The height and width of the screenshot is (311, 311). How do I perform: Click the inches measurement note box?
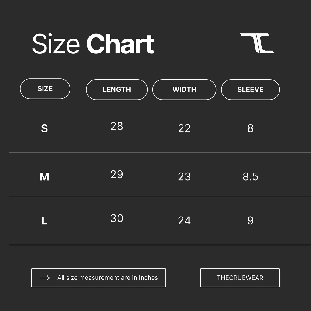pos(98,278)
